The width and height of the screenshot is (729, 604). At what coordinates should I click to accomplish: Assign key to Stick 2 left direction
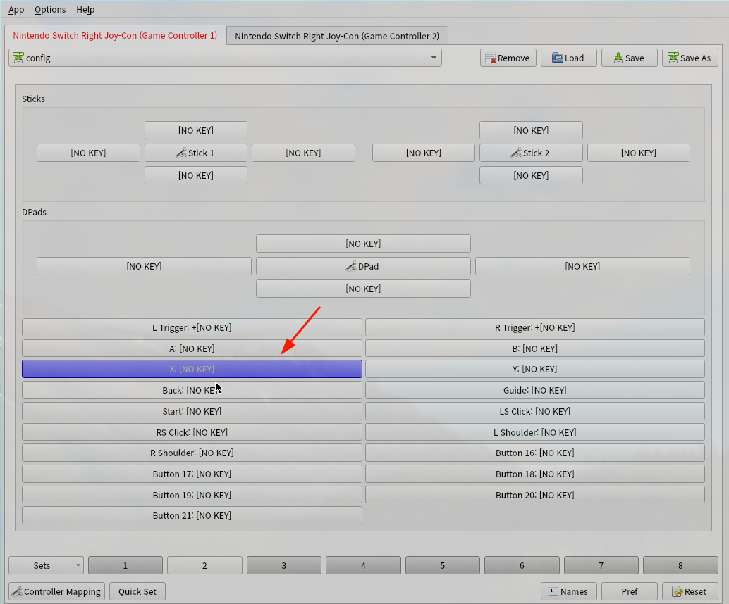click(424, 153)
